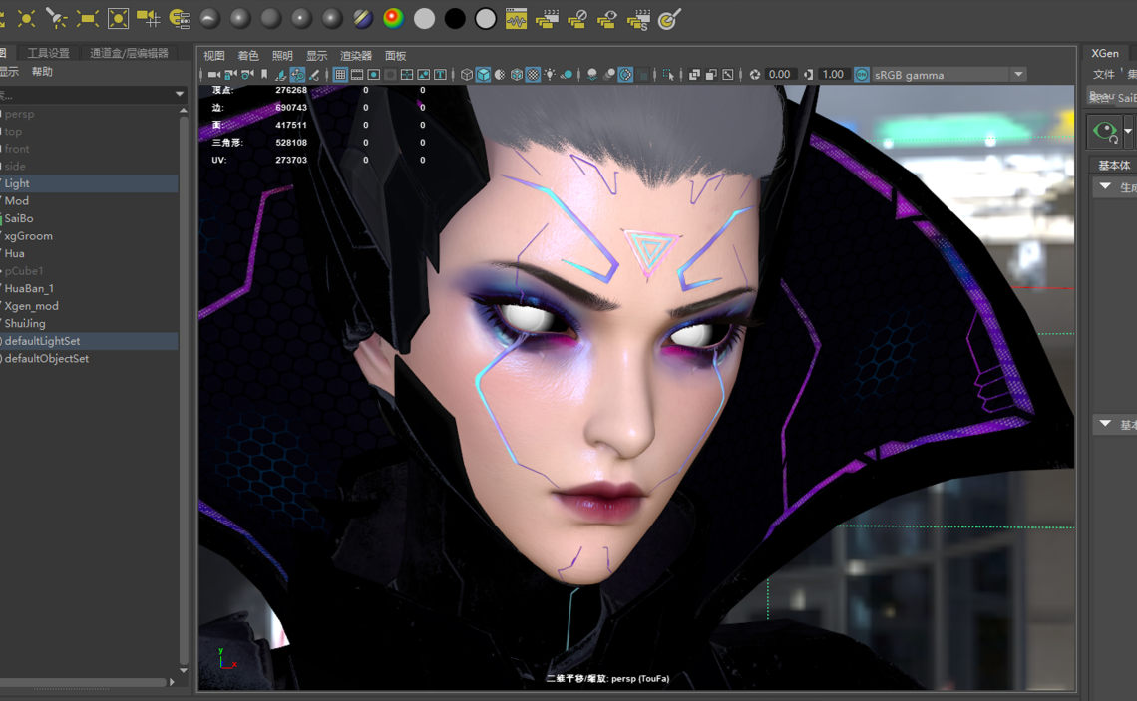Open the 面板 panels menu
Image resolution: width=1137 pixels, height=701 pixels.
point(395,56)
